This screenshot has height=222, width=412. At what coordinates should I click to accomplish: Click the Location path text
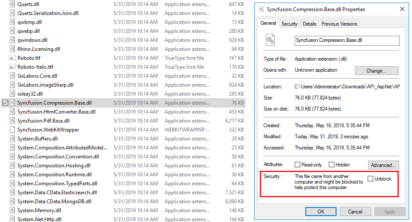pos(347,87)
